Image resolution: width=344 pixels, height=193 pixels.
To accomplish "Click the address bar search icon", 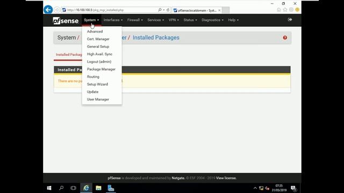I will [160, 10].
